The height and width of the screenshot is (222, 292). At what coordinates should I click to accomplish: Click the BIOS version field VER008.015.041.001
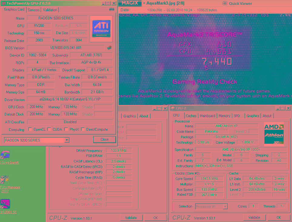pos(66,47)
